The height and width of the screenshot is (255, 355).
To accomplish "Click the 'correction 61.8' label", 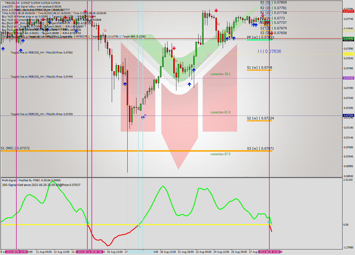I will 220,112.
